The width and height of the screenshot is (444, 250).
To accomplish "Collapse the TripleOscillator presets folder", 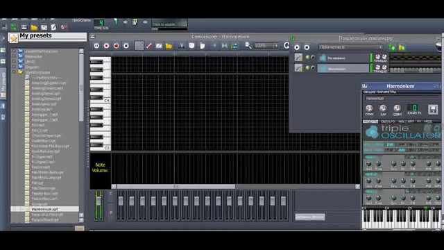I will point(14,72).
